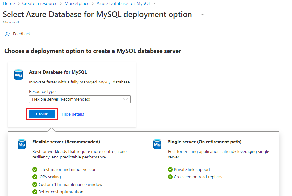Click green check beside Private link support
Screen dimensions: 292x196
point(170,169)
